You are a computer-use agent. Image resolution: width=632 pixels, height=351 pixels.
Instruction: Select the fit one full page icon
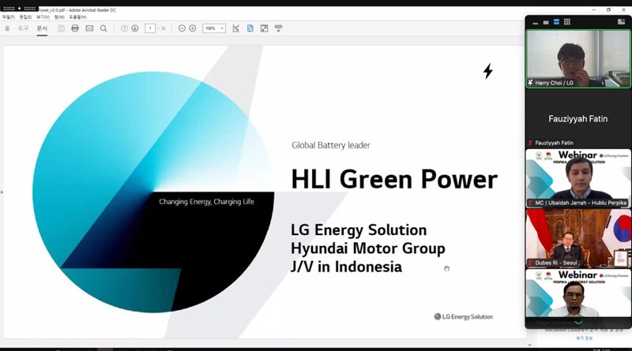250,28
